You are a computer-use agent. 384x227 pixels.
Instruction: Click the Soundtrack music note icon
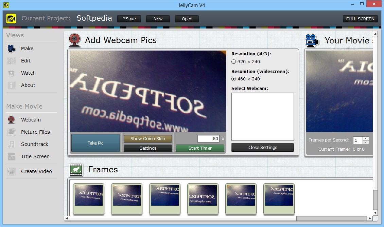[x=11, y=144]
